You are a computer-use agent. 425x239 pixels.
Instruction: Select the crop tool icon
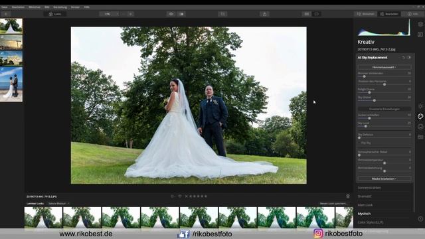(x=223, y=14)
